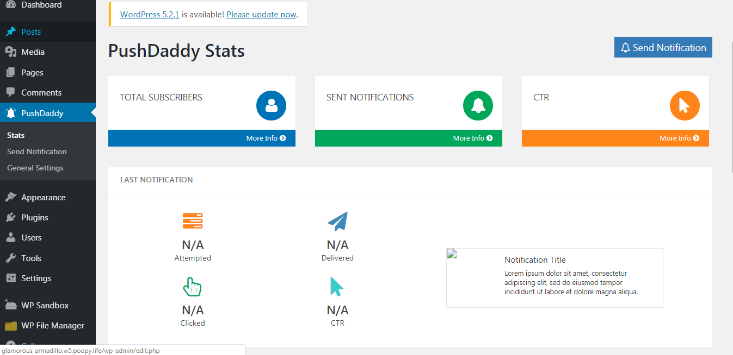Image resolution: width=733 pixels, height=355 pixels.
Task: Click the orange CTR cursor icon
Action: [x=685, y=105]
